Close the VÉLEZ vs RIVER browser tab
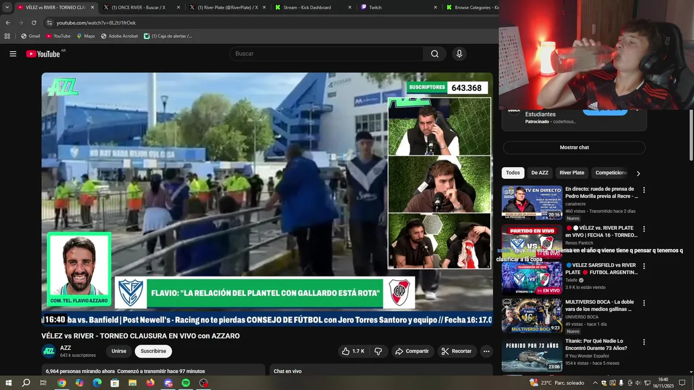 click(92, 8)
